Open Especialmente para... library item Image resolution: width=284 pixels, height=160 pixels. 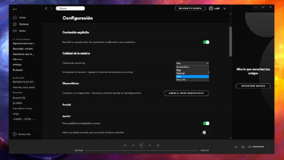click(24, 43)
